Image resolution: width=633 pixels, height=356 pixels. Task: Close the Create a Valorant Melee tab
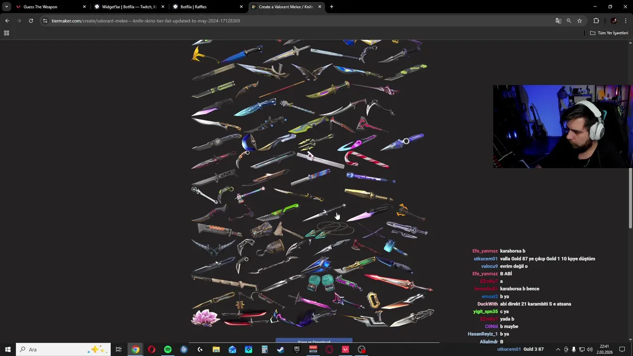[319, 7]
